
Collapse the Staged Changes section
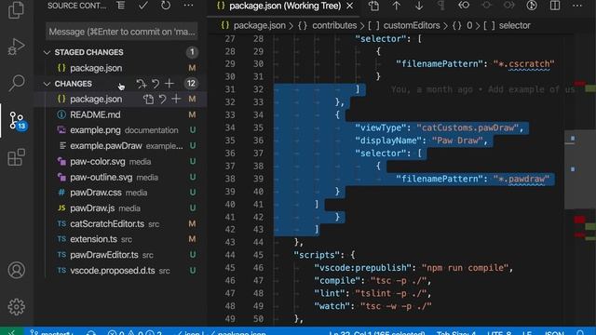pos(47,52)
